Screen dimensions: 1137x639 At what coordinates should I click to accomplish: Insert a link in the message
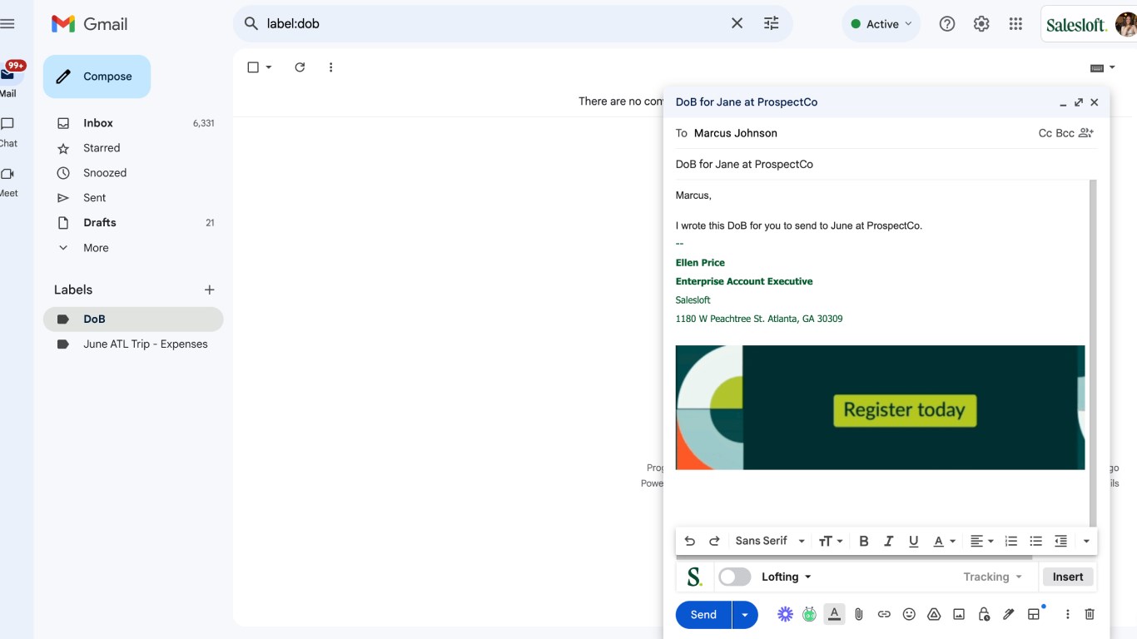click(x=884, y=614)
